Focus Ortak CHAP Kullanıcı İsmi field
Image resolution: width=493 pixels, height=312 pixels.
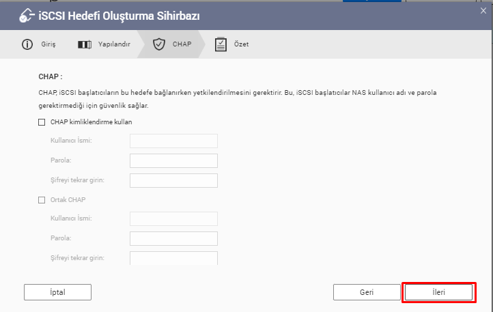[173, 218]
